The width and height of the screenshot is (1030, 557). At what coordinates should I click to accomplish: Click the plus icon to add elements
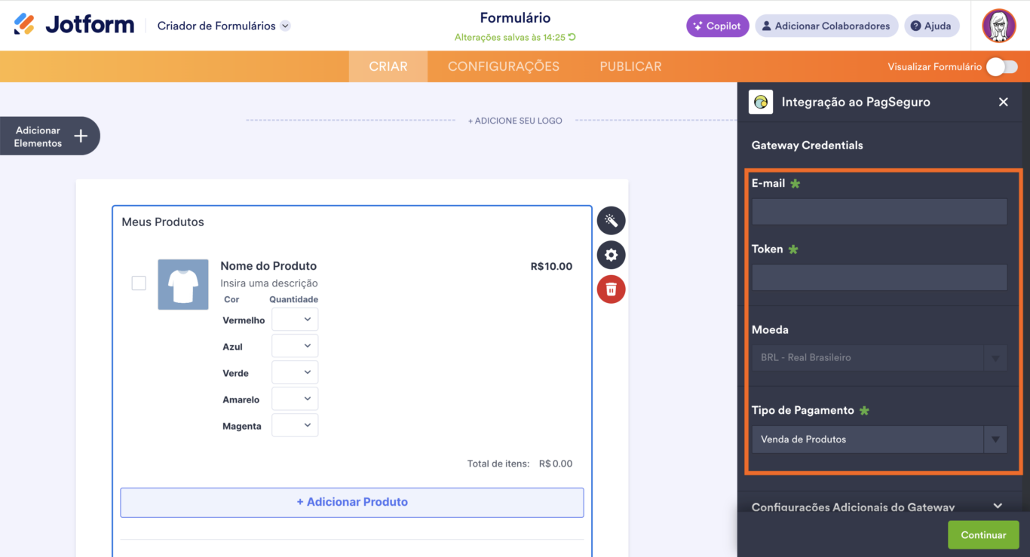pos(81,136)
